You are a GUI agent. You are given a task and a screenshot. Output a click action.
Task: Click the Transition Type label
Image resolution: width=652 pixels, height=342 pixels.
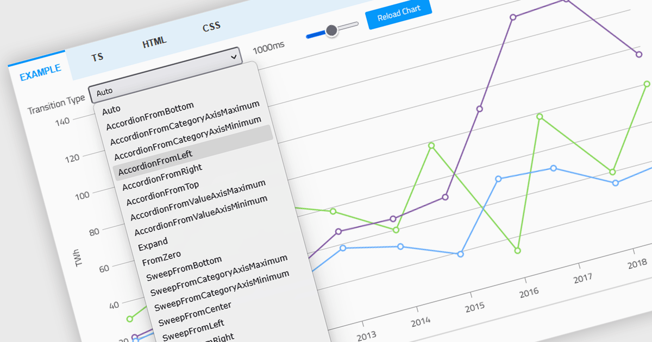pyautogui.click(x=57, y=105)
